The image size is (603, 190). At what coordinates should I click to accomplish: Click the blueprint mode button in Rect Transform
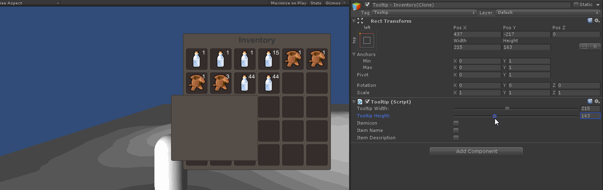585,47
